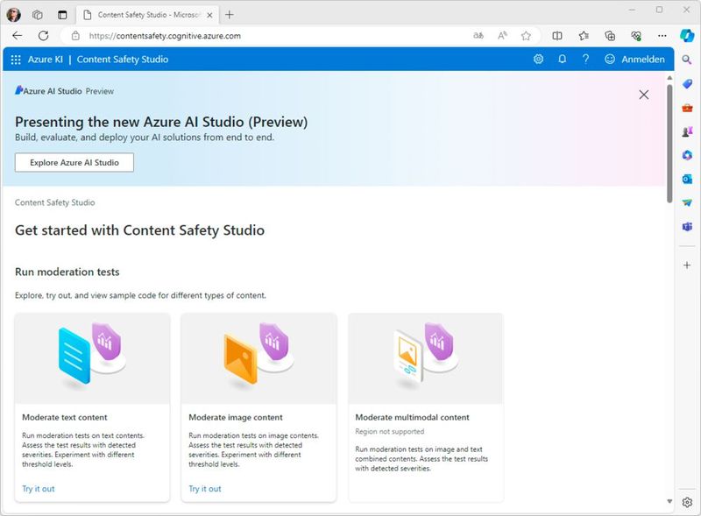Open tab actions menu icon

coord(62,15)
